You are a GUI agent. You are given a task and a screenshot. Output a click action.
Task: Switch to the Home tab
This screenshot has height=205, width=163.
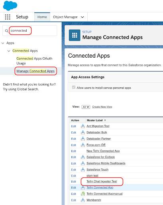pos(42,17)
